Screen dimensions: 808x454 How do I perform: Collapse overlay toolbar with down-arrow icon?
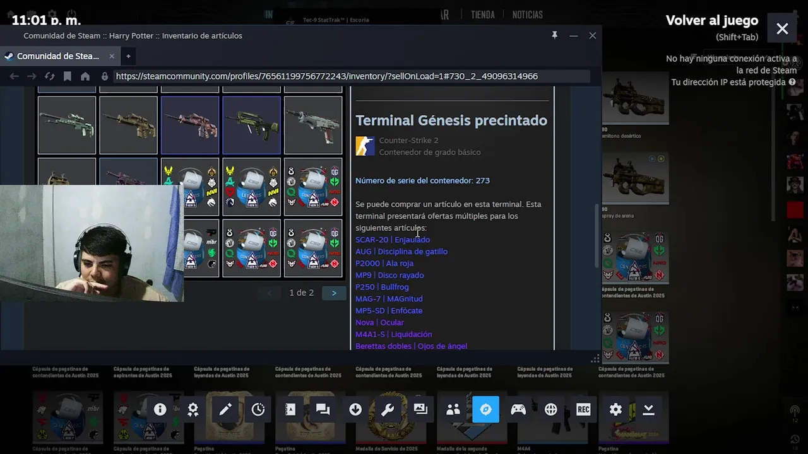648,409
